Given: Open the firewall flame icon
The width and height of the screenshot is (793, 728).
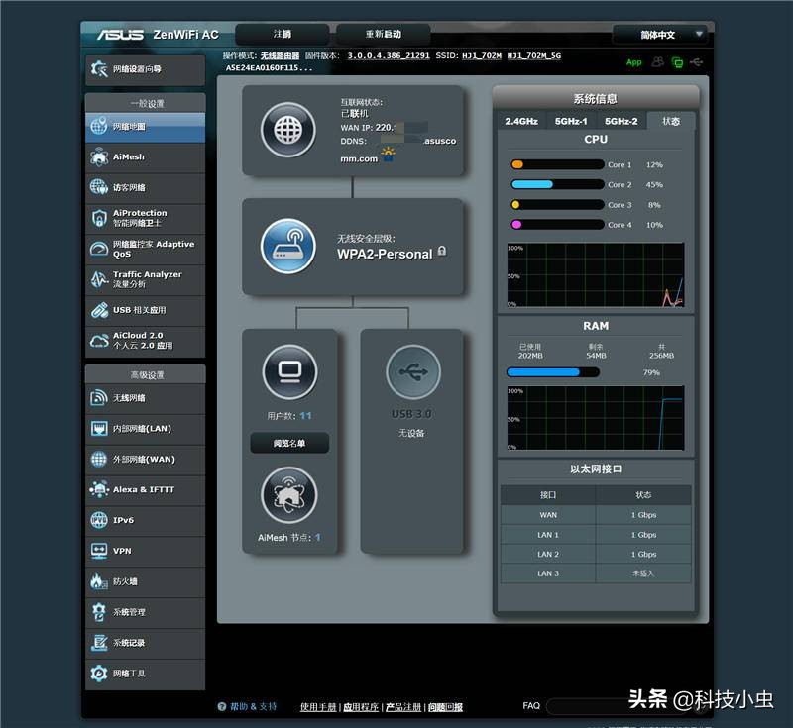Looking at the screenshot, I should 99,581.
